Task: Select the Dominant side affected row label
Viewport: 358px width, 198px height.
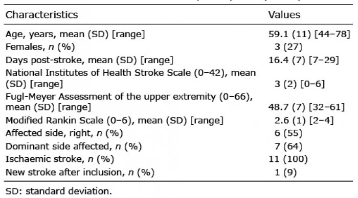Action: pos(74,147)
